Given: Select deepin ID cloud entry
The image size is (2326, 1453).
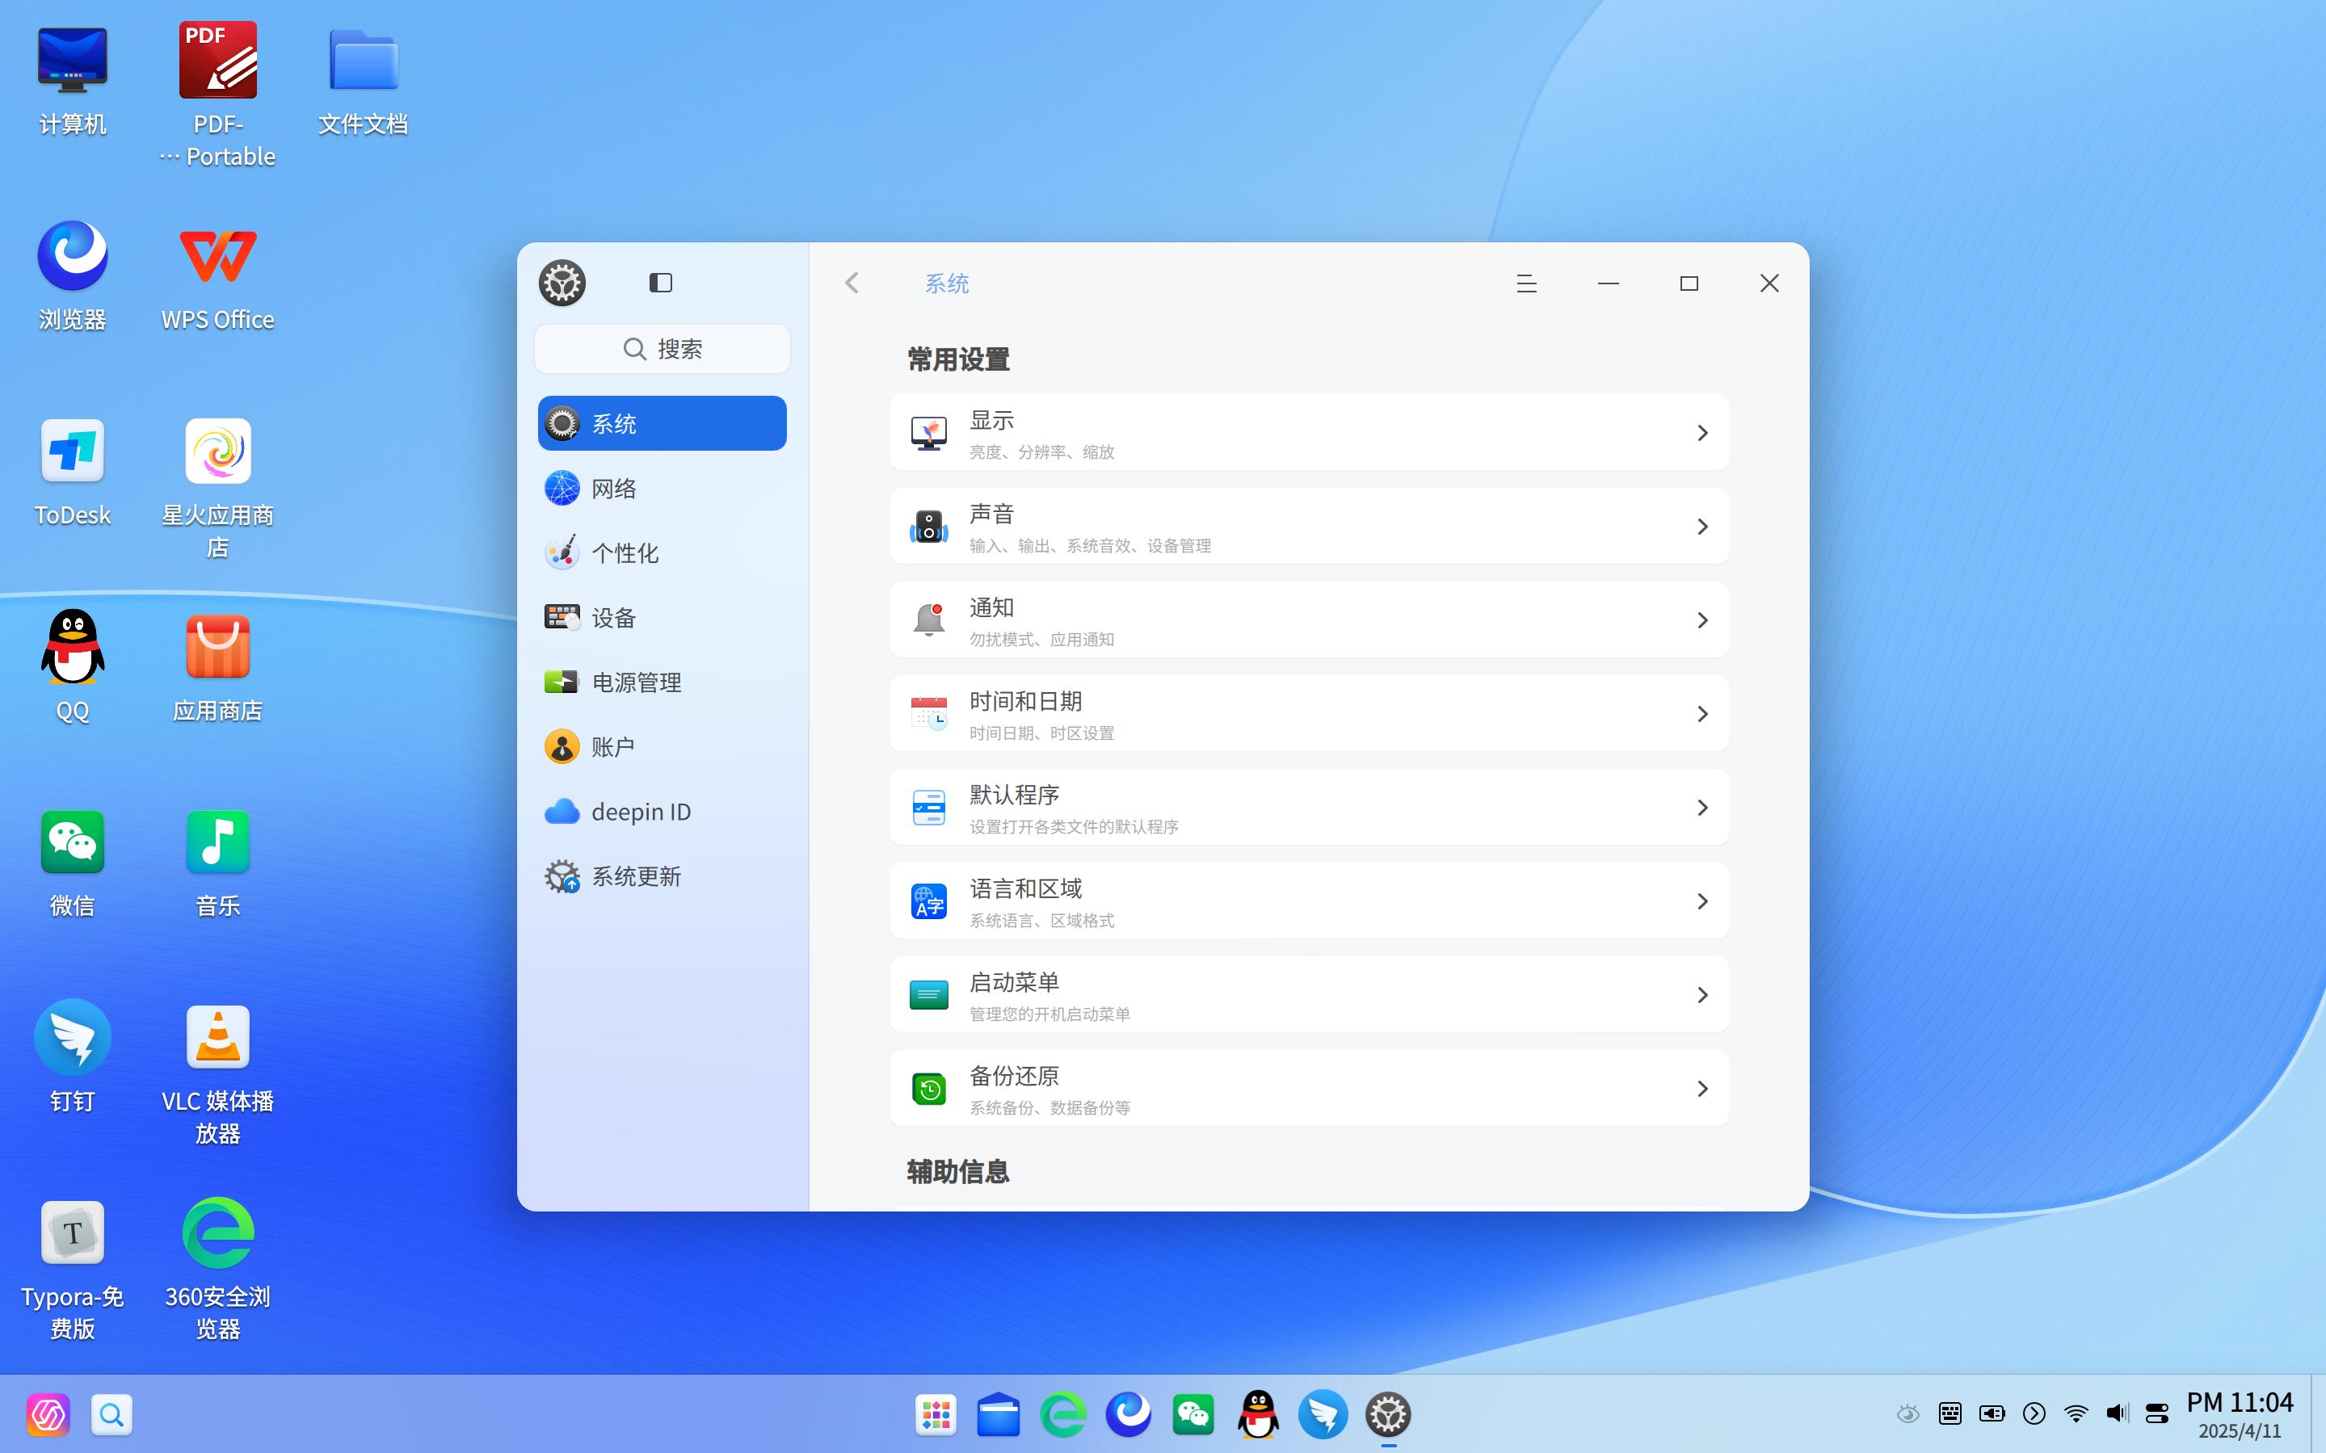Looking at the screenshot, I should [662, 811].
